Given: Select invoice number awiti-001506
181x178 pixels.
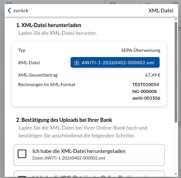Looking at the screenshot, I should (x=146, y=98).
